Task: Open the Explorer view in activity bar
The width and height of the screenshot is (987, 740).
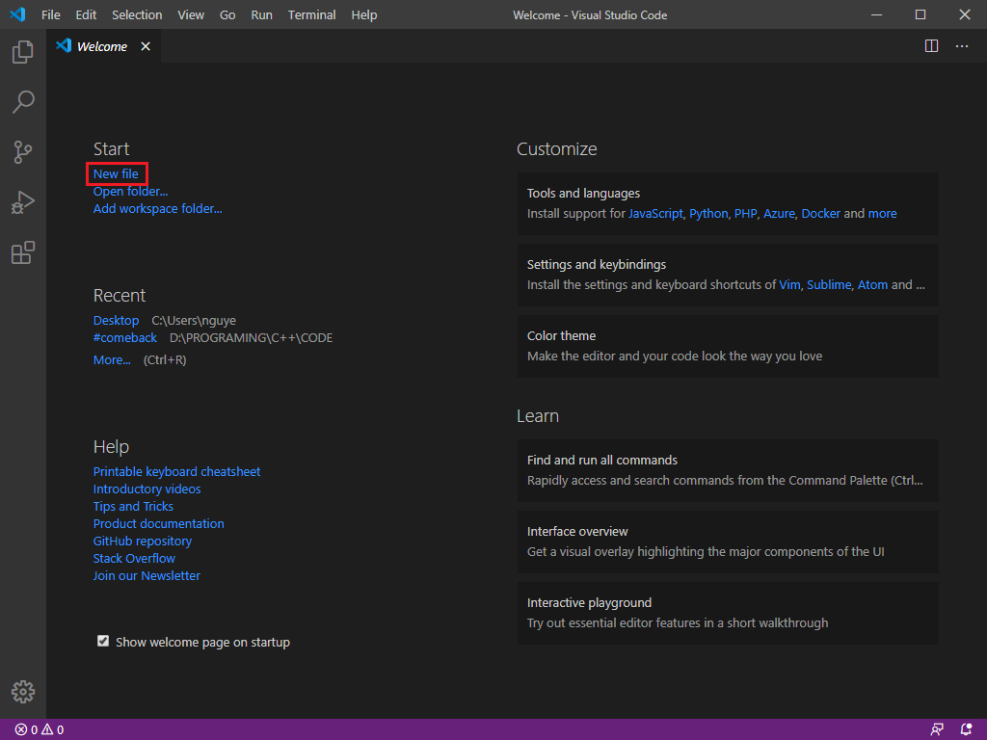Action: click(x=23, y=52)
